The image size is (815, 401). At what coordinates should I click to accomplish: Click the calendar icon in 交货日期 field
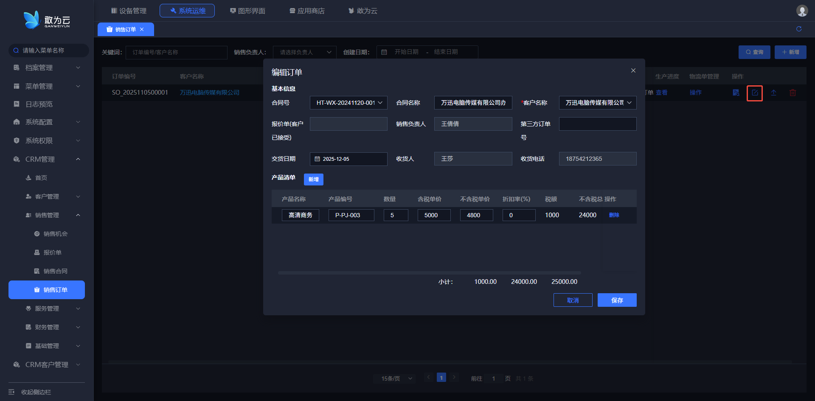(x=317, y=159)
